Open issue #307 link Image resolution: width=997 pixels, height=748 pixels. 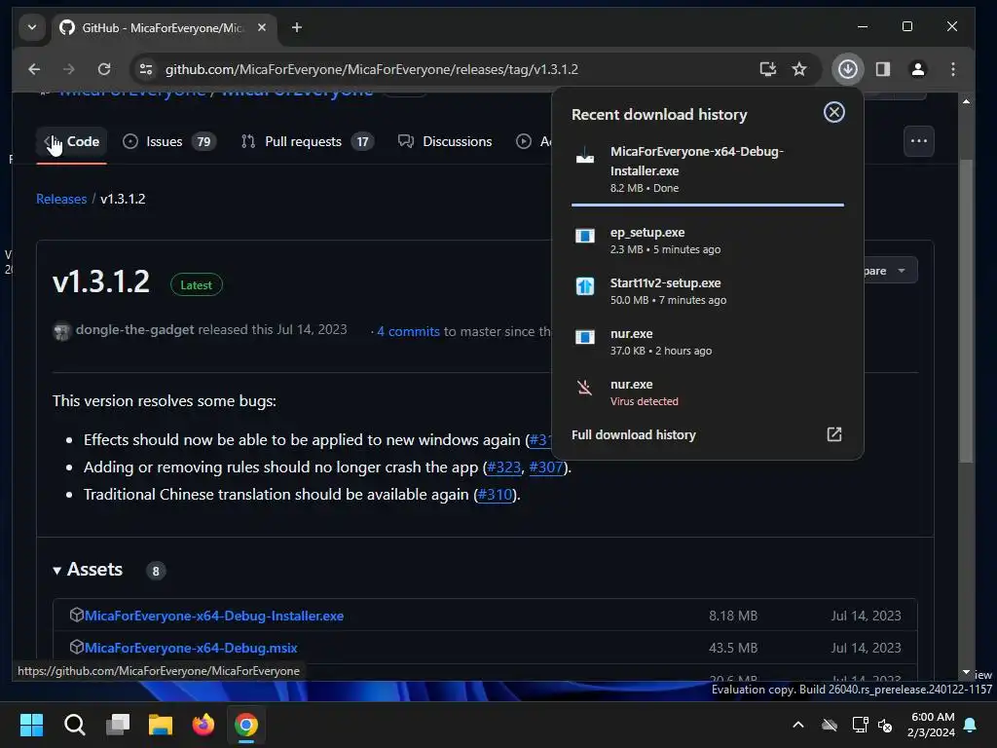[x=545, y=467]
